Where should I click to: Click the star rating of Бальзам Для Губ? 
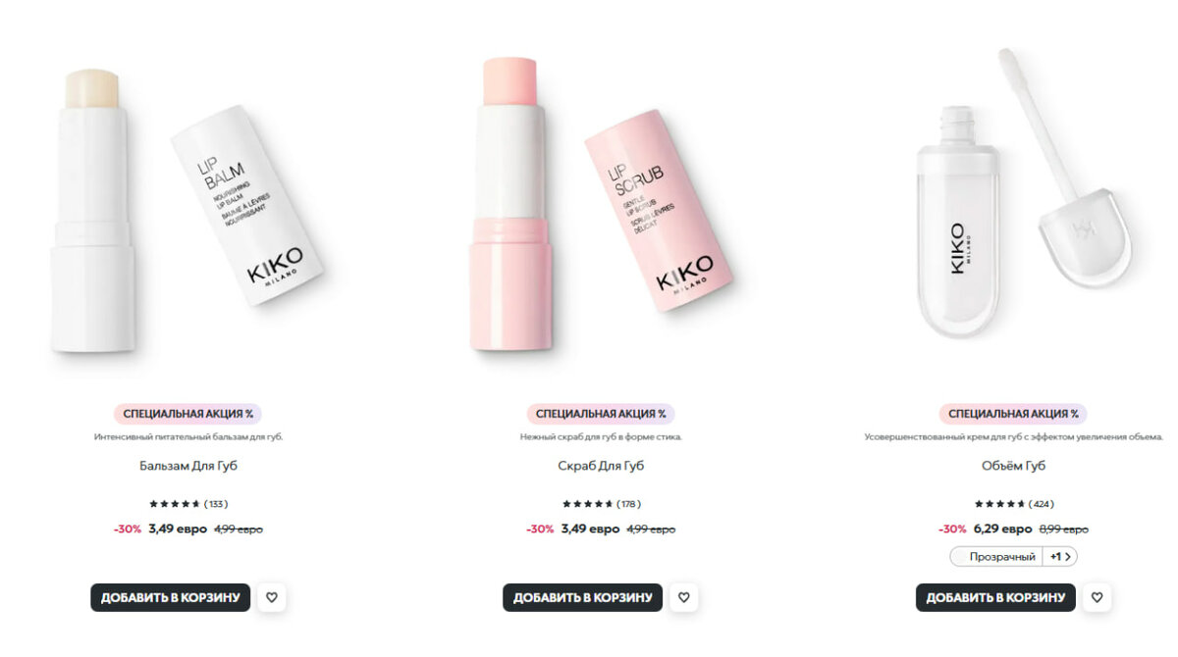point(175,504)
